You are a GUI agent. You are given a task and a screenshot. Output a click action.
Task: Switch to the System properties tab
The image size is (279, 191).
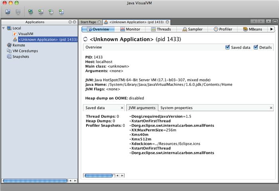[176, 108]
